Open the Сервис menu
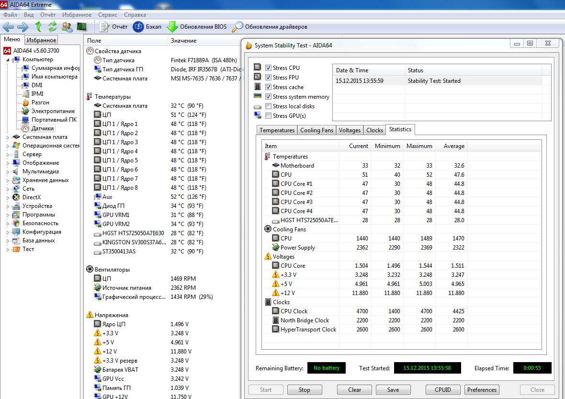Viewport: 565px width, 399px height. (108, 15)
